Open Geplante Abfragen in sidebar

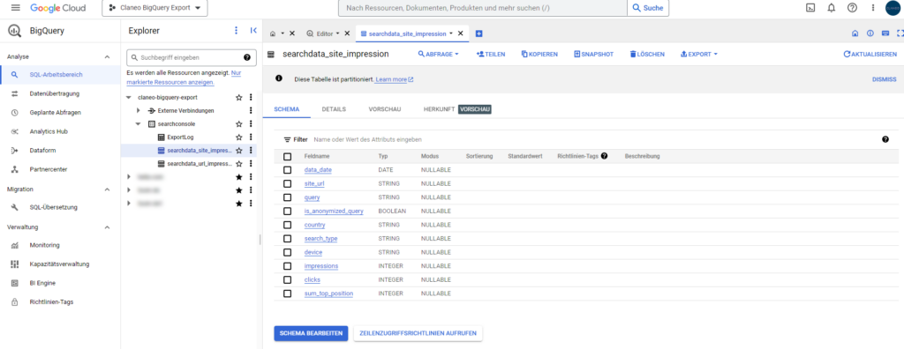[55, 112]
